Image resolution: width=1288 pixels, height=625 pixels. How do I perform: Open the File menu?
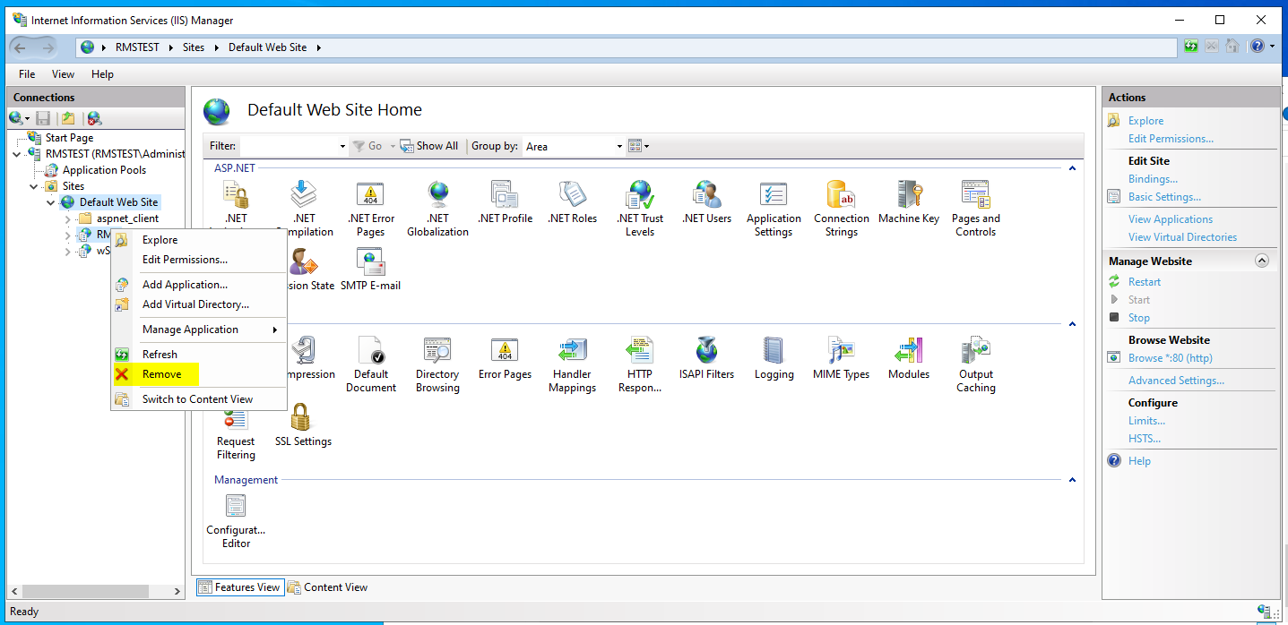pos(27,74)
